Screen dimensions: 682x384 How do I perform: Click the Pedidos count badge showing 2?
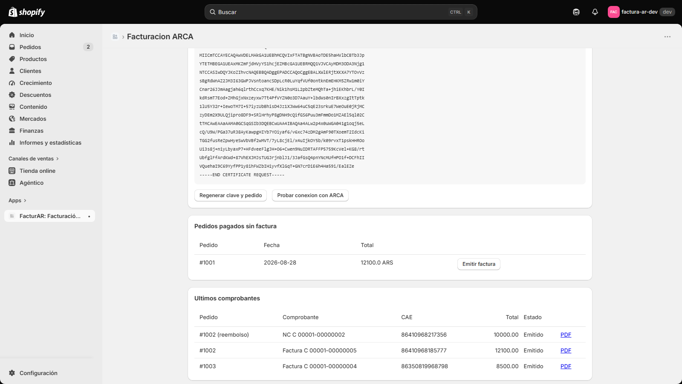pos(88,47)
